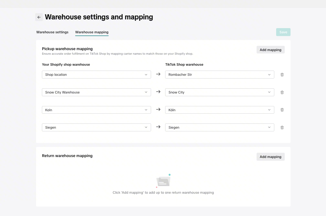Open the Rombacher Str TikTok warehouse dropdown

pyautogui.click(x=220, y=75)
